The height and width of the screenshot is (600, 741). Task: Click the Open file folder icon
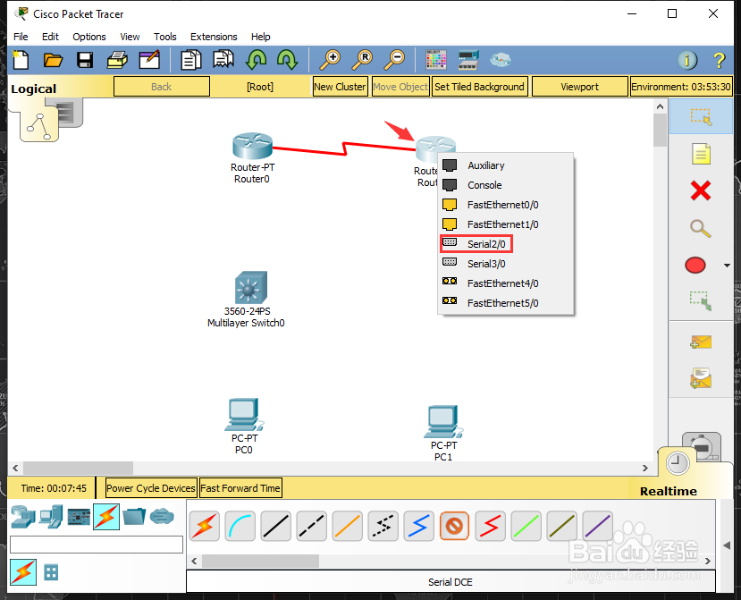53,60
